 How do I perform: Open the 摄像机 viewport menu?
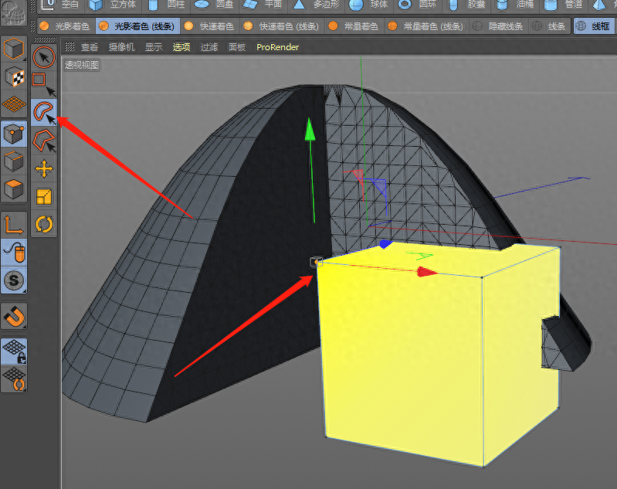[121, 47]
